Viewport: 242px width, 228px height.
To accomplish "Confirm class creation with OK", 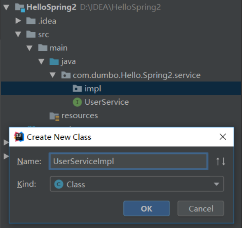I will coord(146,208).
